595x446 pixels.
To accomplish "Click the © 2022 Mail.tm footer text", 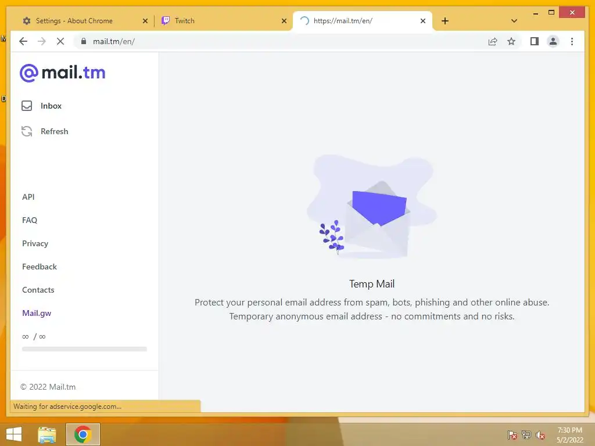I will pos(48,387).
